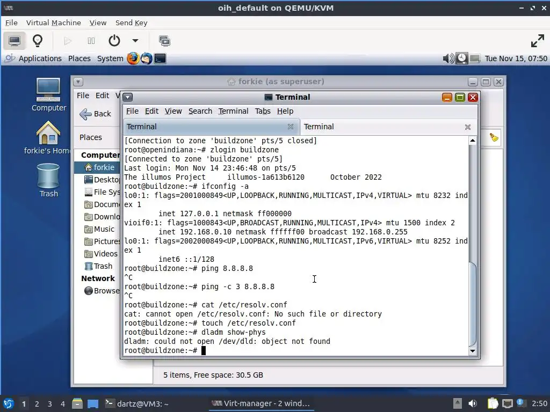Open the Terminal menu in terminal window

(233, 111)
